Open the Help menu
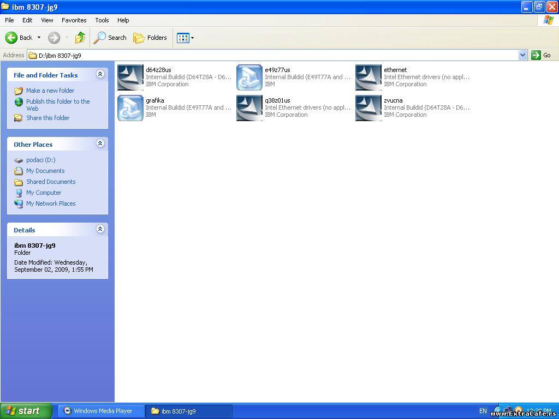Viewport: 559px width, 419px height. click(123, 20)
